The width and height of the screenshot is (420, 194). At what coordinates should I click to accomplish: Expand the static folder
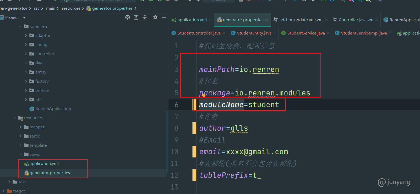pyautogui.click(x=20, y=136)
